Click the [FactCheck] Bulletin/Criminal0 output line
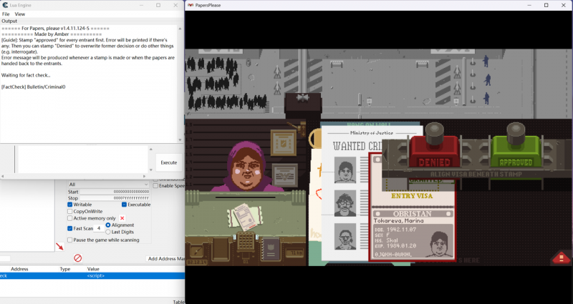This screenshot has width=573, height=304. click(33, 87)
